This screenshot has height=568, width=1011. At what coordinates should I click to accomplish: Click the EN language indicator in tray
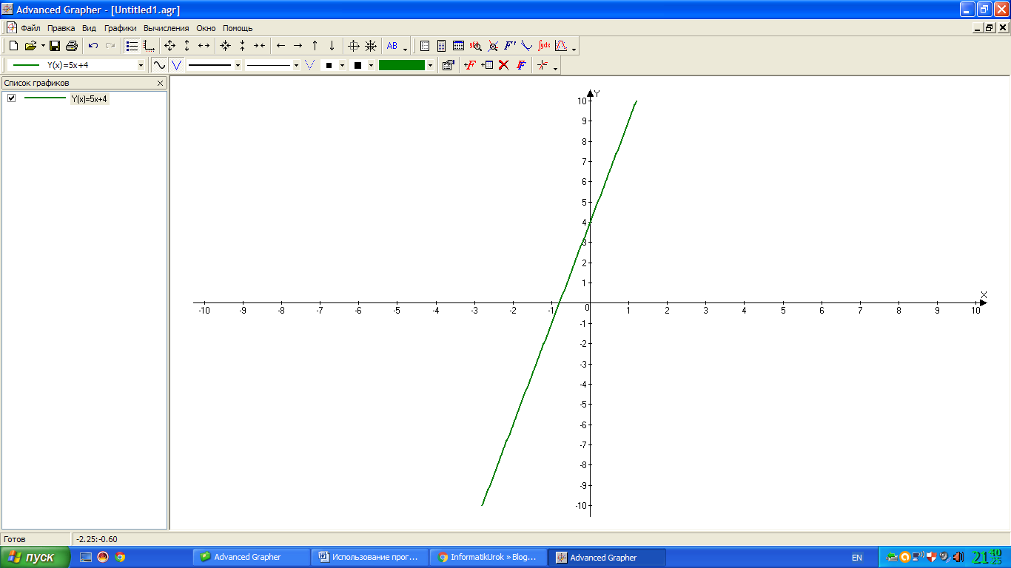pyautogui.click(x=856, y=558)
